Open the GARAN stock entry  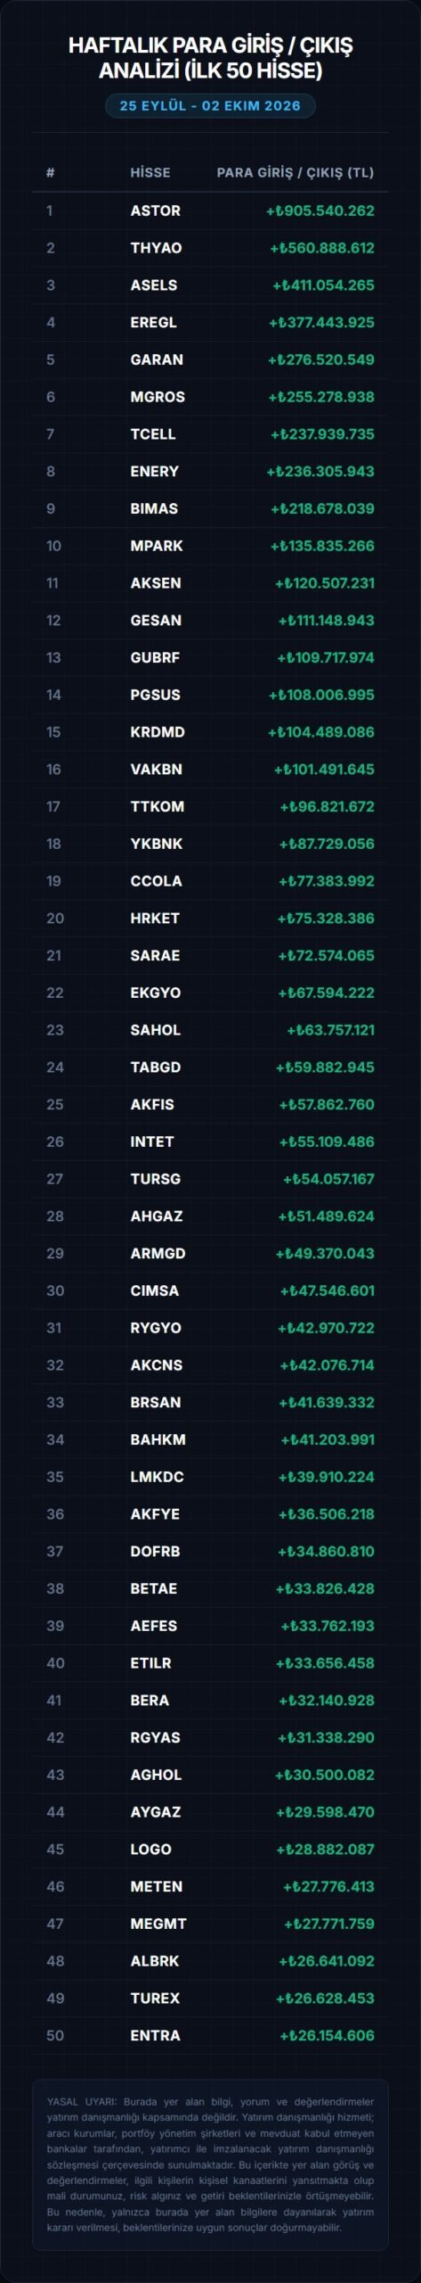210,359
